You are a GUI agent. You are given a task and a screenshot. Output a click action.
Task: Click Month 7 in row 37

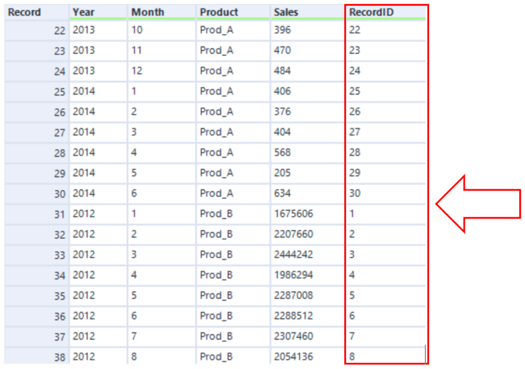tap(161, 336)
